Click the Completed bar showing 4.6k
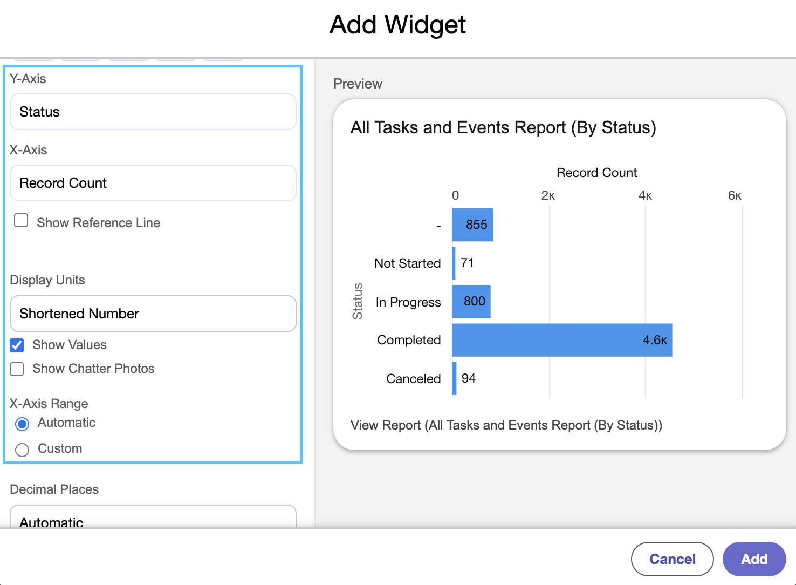796x585 pixels. tap(562, 340)
